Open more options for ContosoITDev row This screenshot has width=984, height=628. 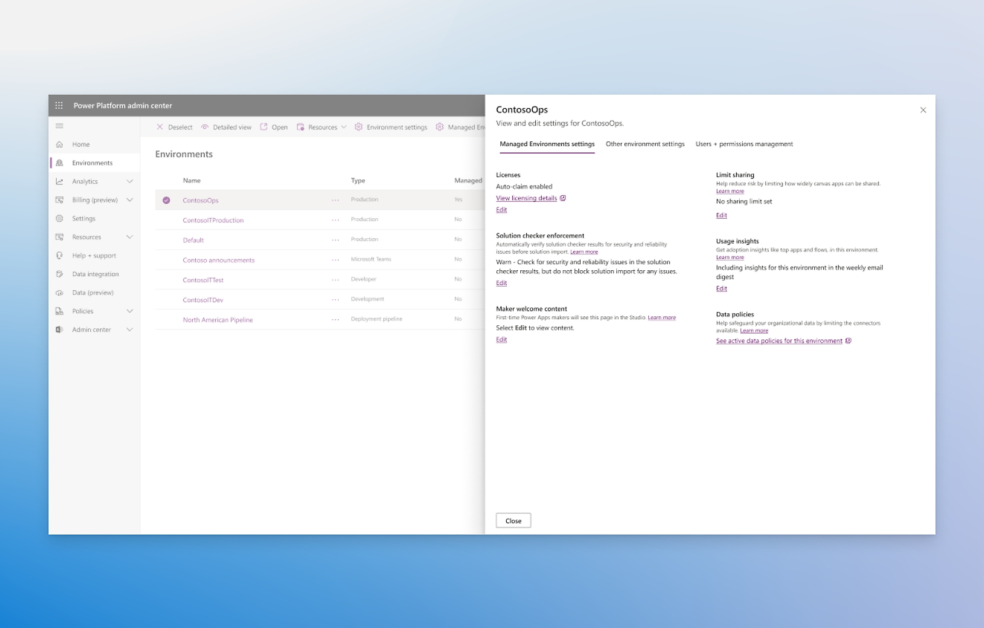point(336,300)
